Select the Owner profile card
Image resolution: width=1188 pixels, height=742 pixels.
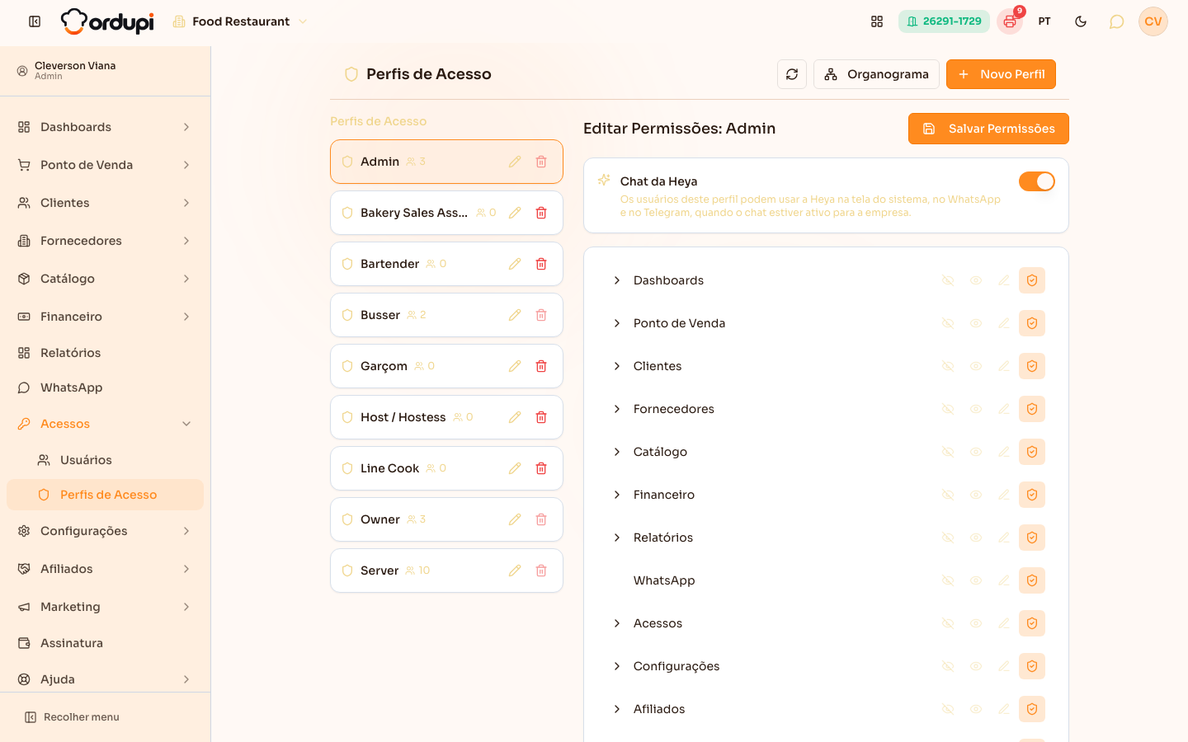(446, 519)
